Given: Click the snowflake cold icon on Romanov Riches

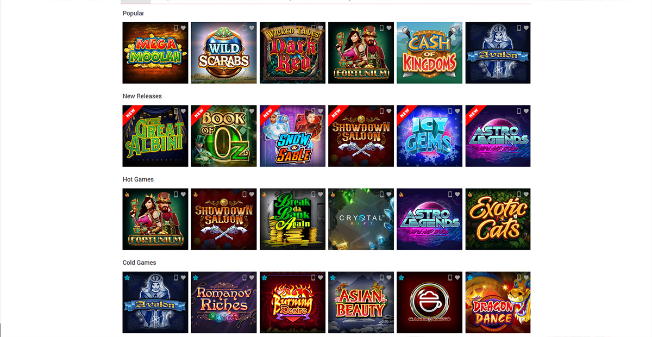Looking at the screenshot, I should coord(196,277).
